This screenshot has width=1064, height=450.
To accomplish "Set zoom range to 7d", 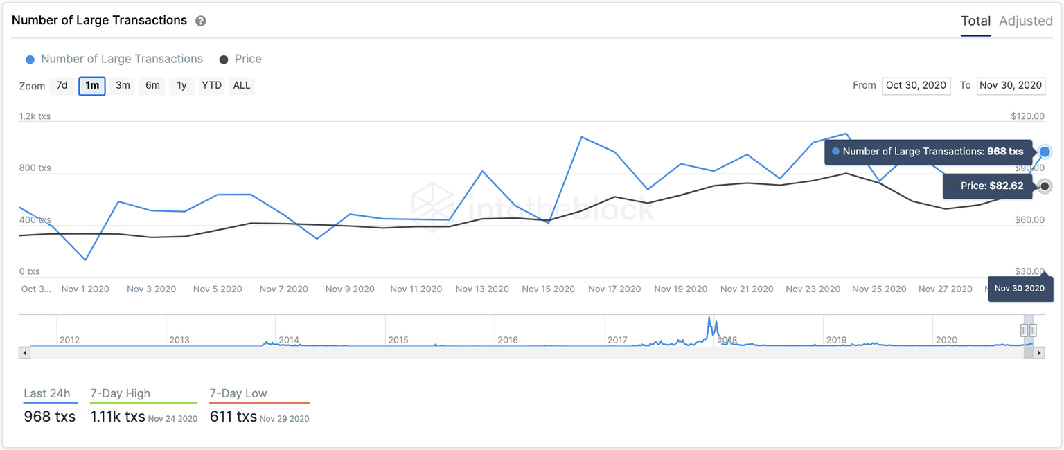I will (62, 86).
